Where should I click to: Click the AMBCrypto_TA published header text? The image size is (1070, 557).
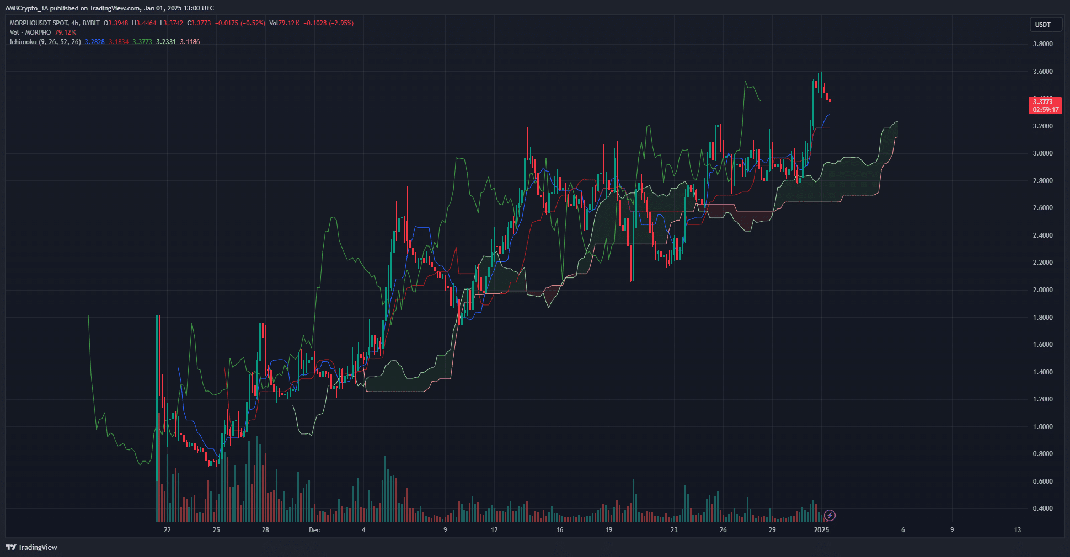tap(109, 8)
